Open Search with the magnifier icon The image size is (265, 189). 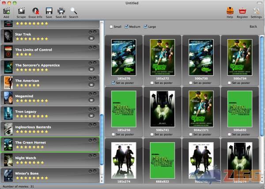pyautogui.click(x=73, y=11)
